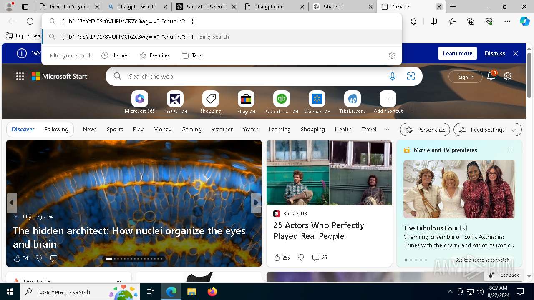Image resolution: width=534 pixels, height=300 pixels.
Task: Open the Shopping tag shortcut
Action: (211, 102)
